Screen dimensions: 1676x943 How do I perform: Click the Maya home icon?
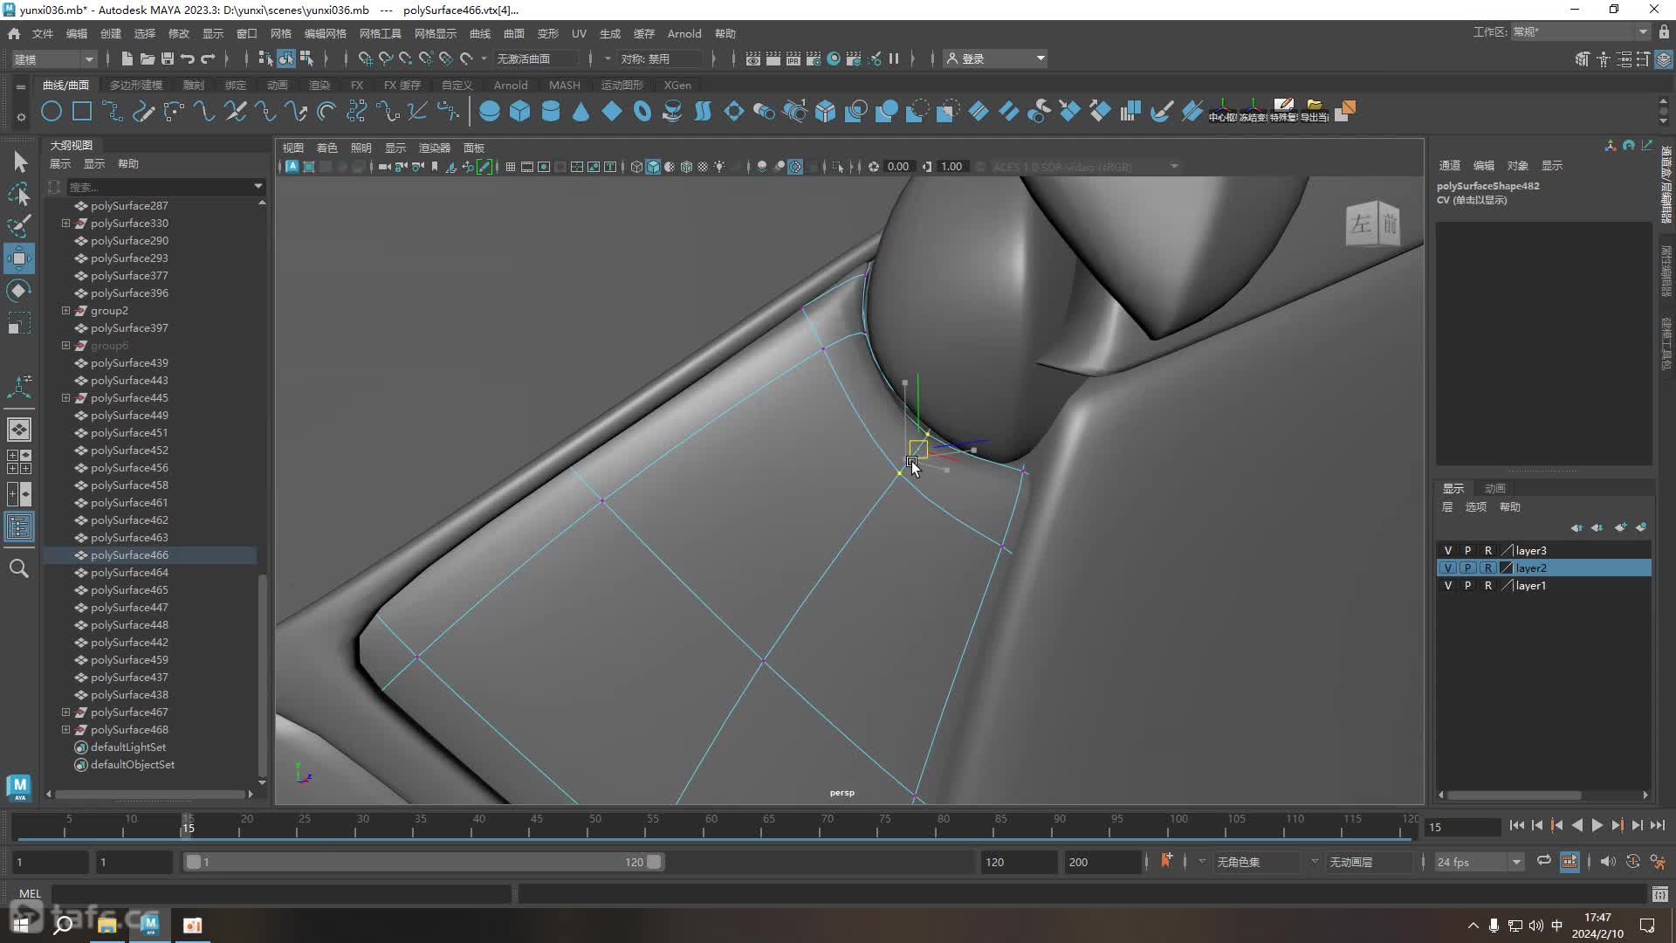14,34
